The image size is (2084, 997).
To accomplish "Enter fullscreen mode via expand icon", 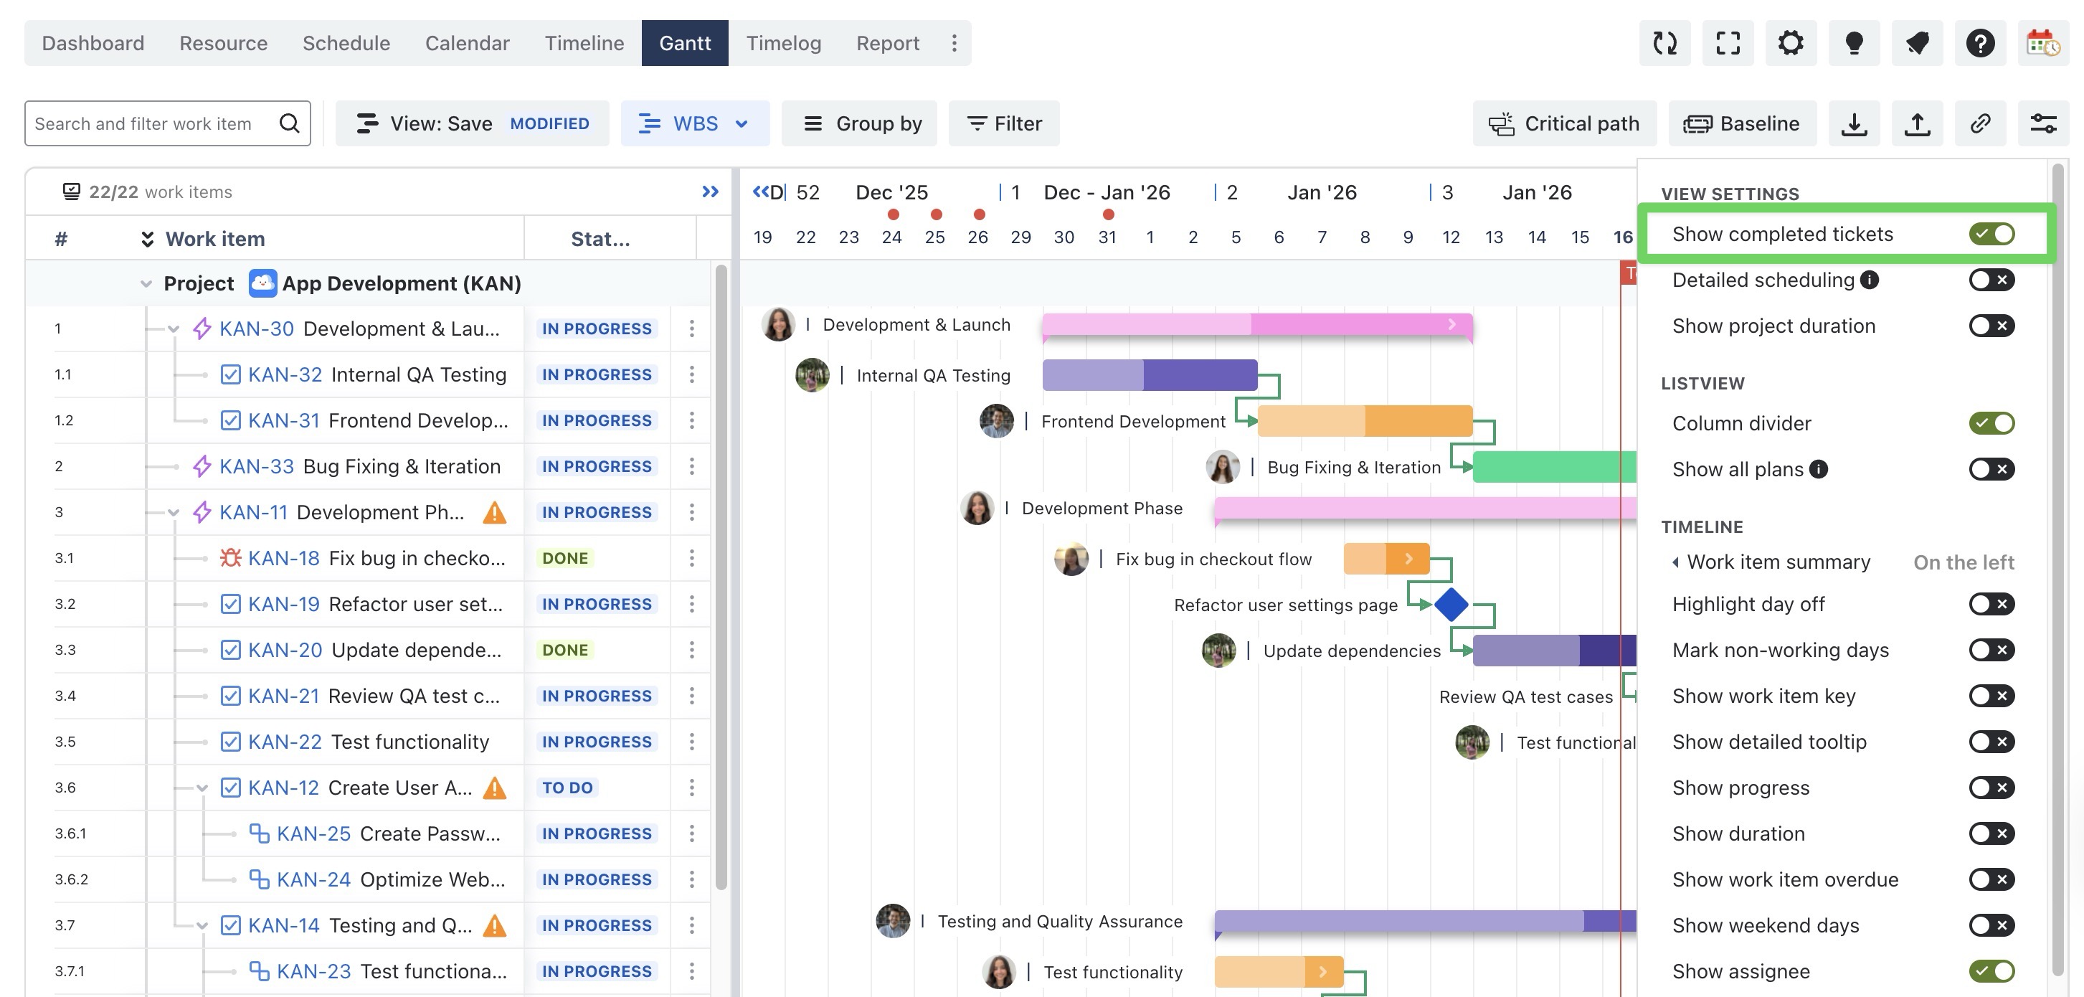I will coord(1728,43).
